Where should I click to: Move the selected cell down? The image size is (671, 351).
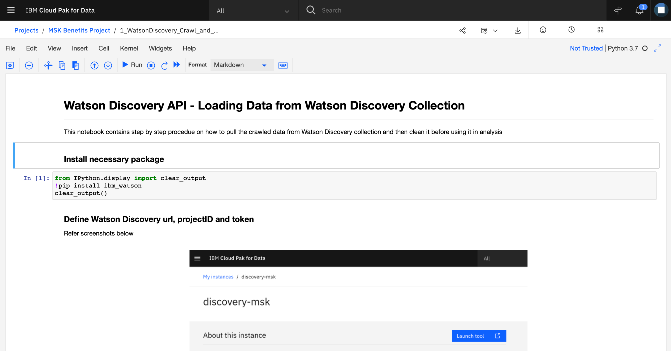108,65
